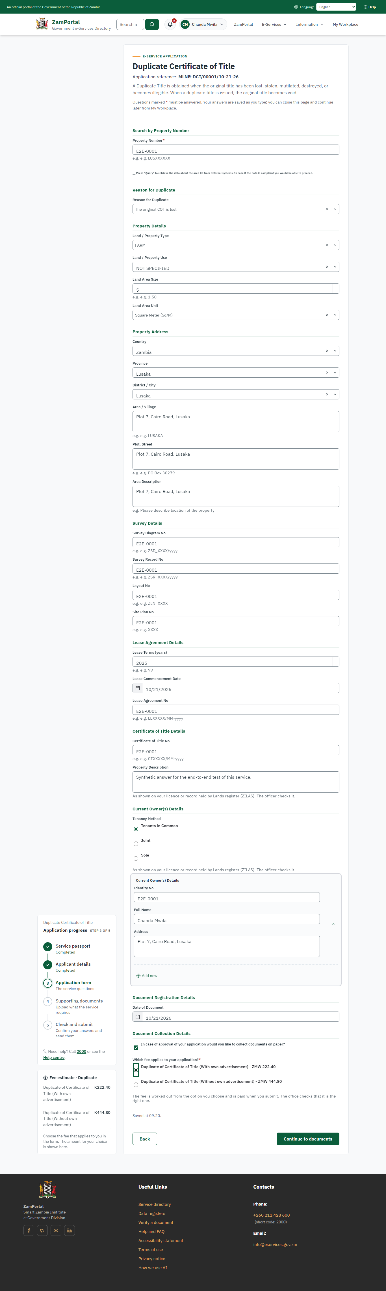Clear the Reason for Duplicate selection

(327, 209)
